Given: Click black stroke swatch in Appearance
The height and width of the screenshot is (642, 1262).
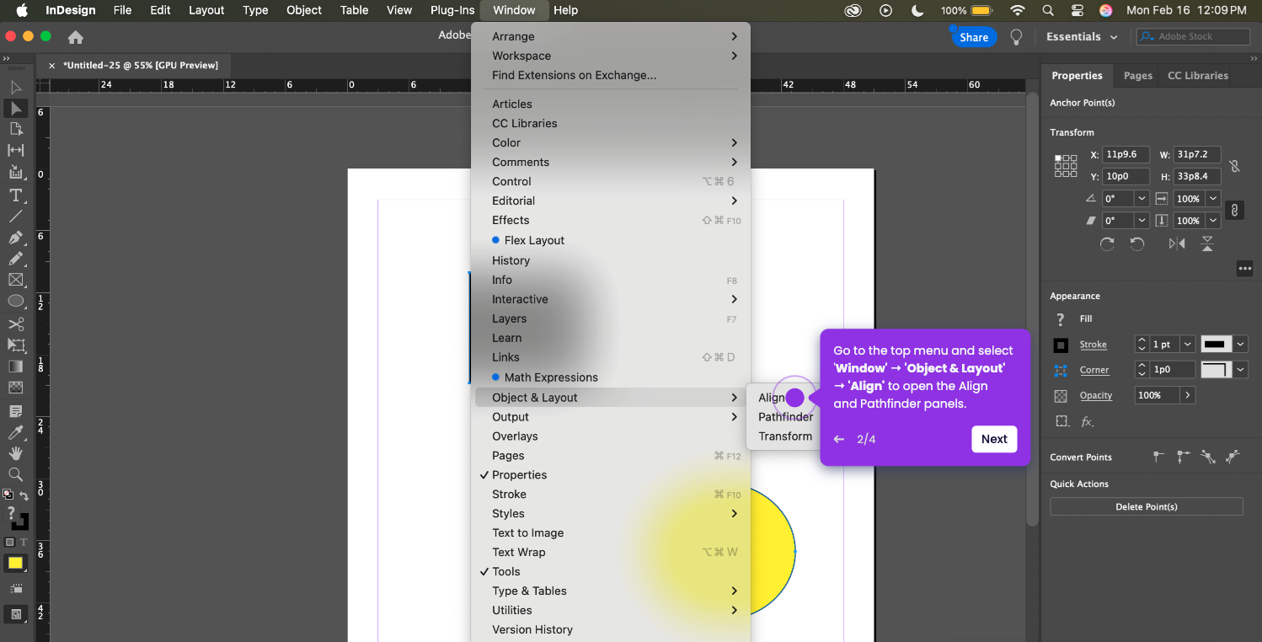Looking at the screenshot, I should click(1061, 345).
